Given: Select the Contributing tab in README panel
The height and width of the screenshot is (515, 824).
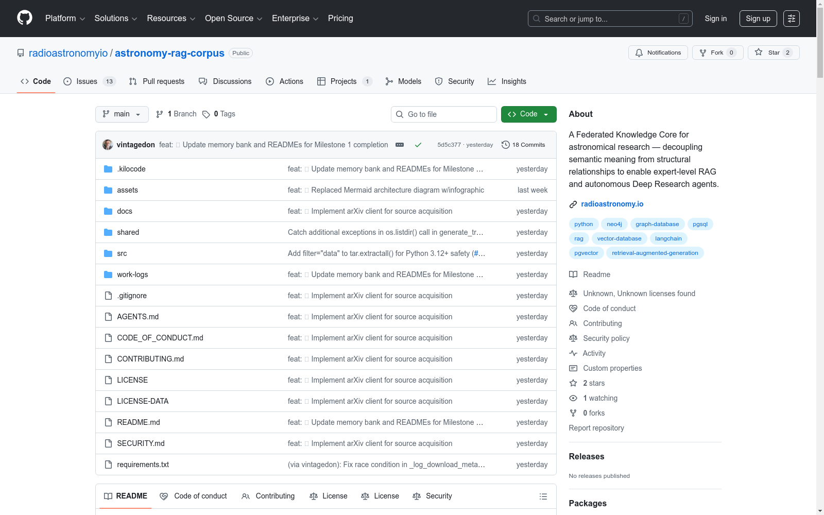Looking at the screenshot, I should 268,496.
